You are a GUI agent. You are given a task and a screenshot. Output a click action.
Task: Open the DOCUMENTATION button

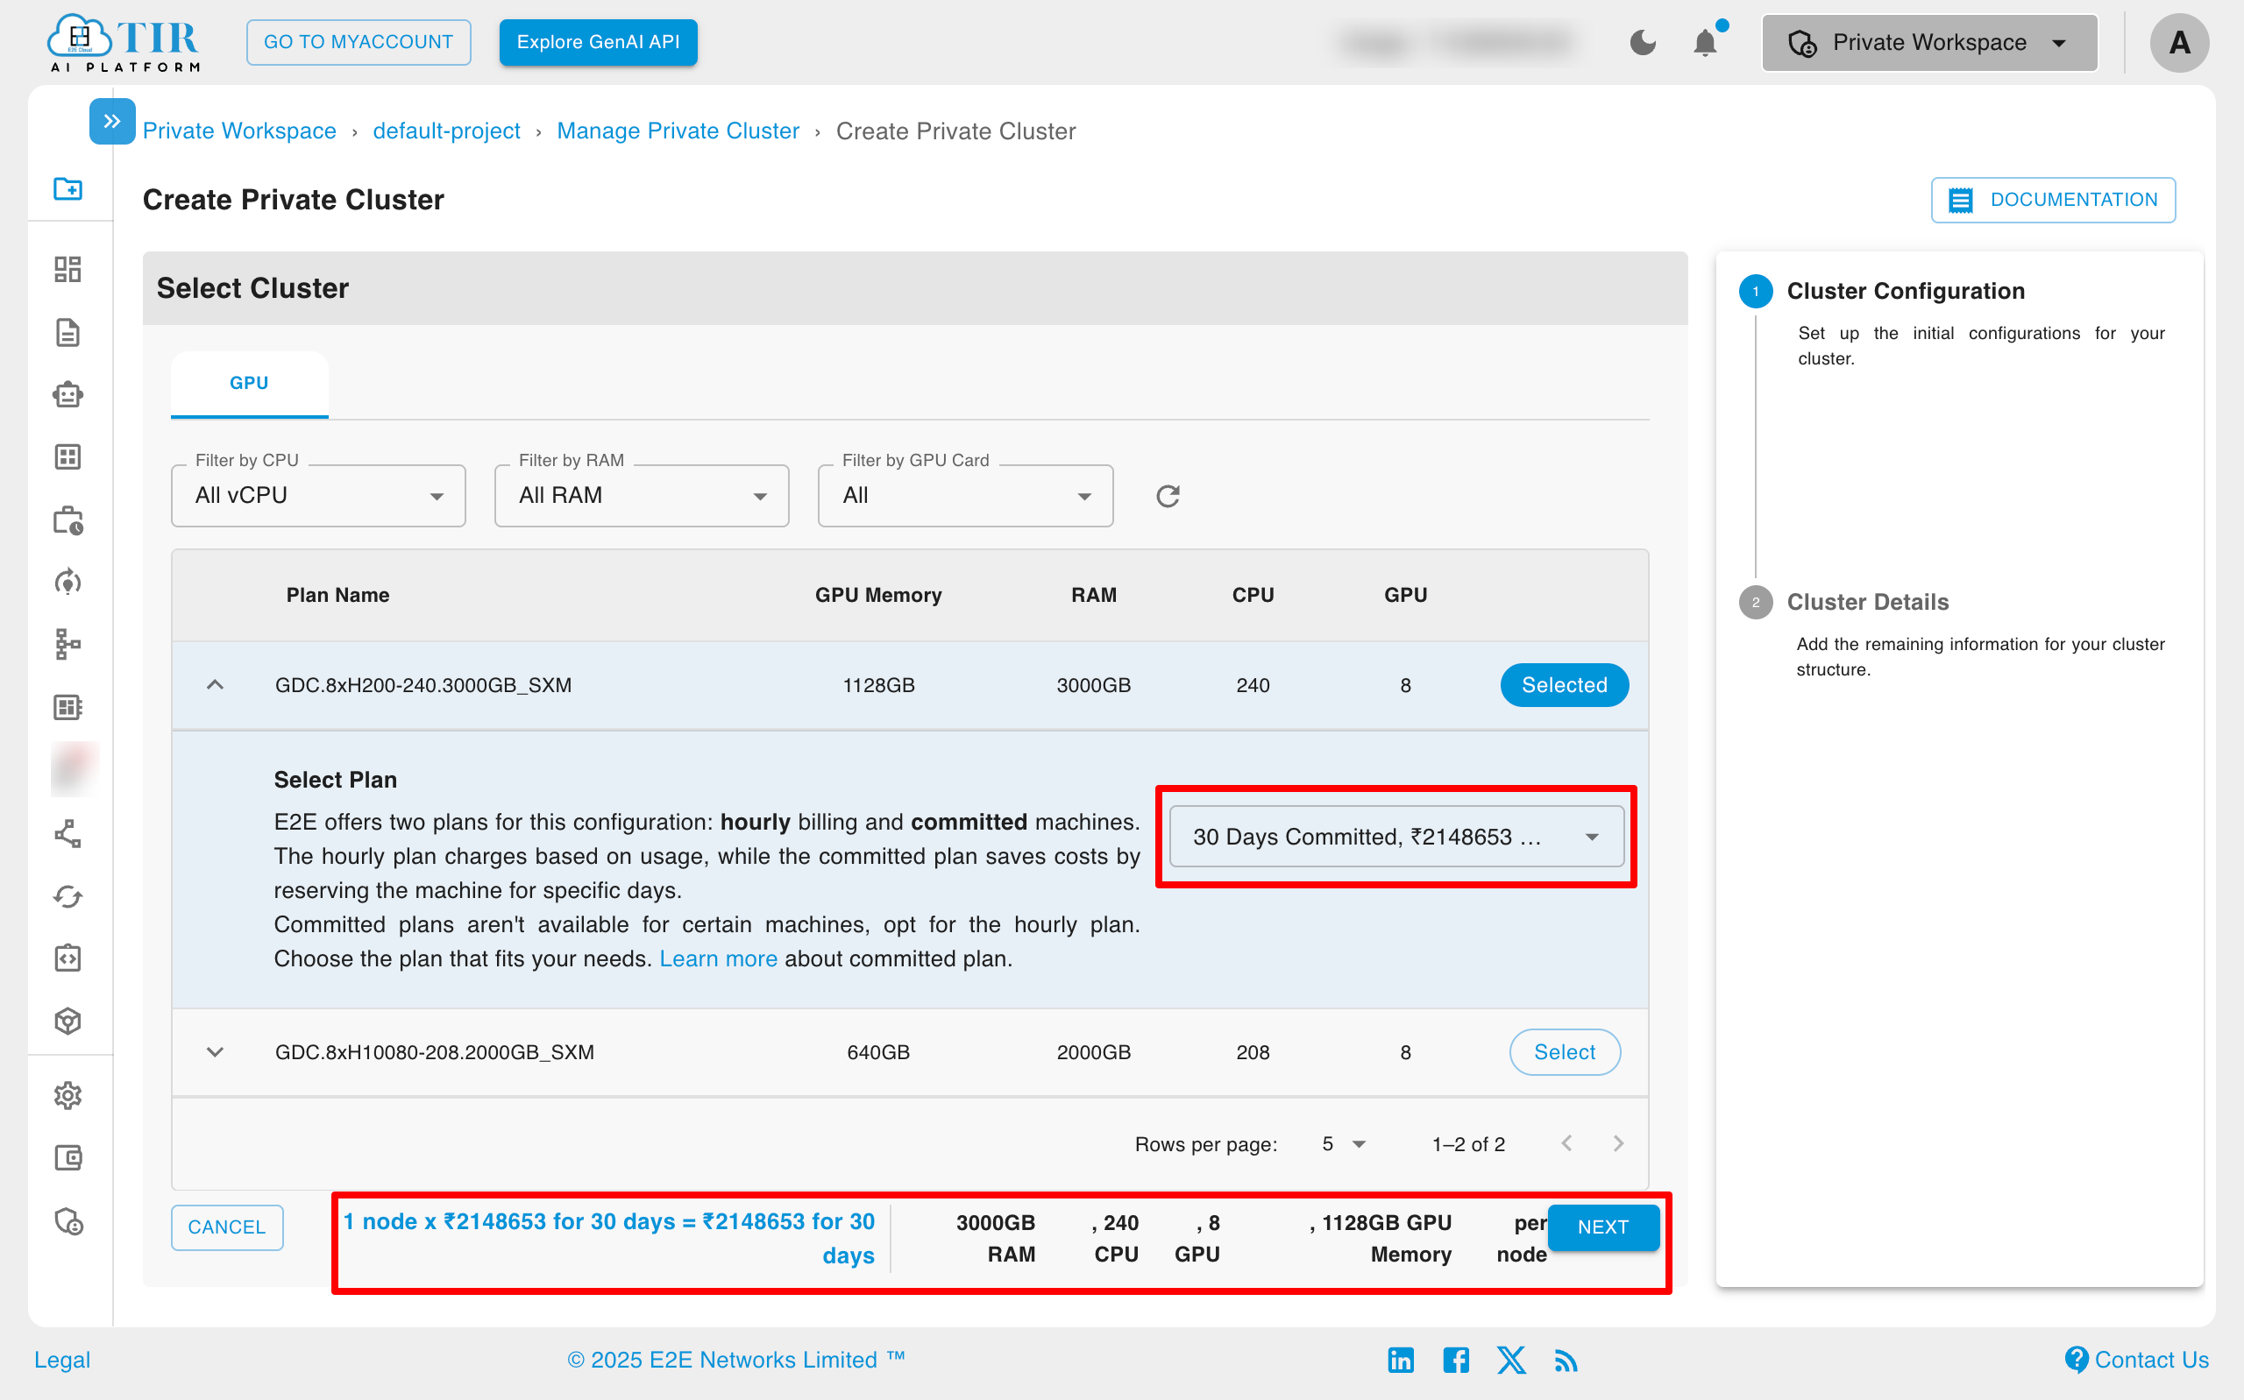[x=2052, y=199]
